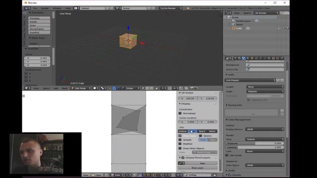Enable the Stretch checkbox
The image size is (317, 178).
point(200,136)
